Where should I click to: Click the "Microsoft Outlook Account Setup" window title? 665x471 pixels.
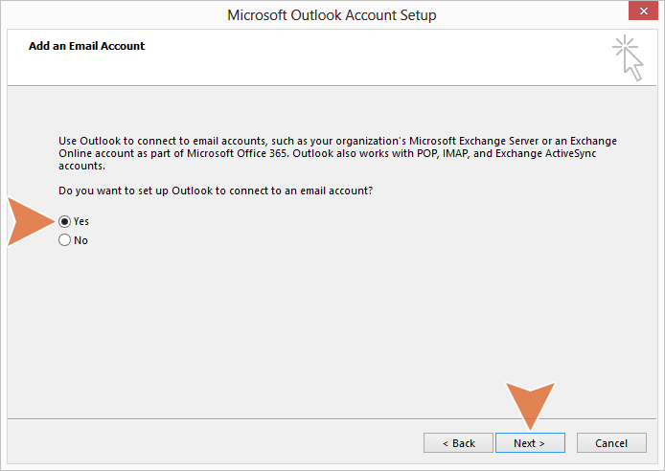point(332,15)
